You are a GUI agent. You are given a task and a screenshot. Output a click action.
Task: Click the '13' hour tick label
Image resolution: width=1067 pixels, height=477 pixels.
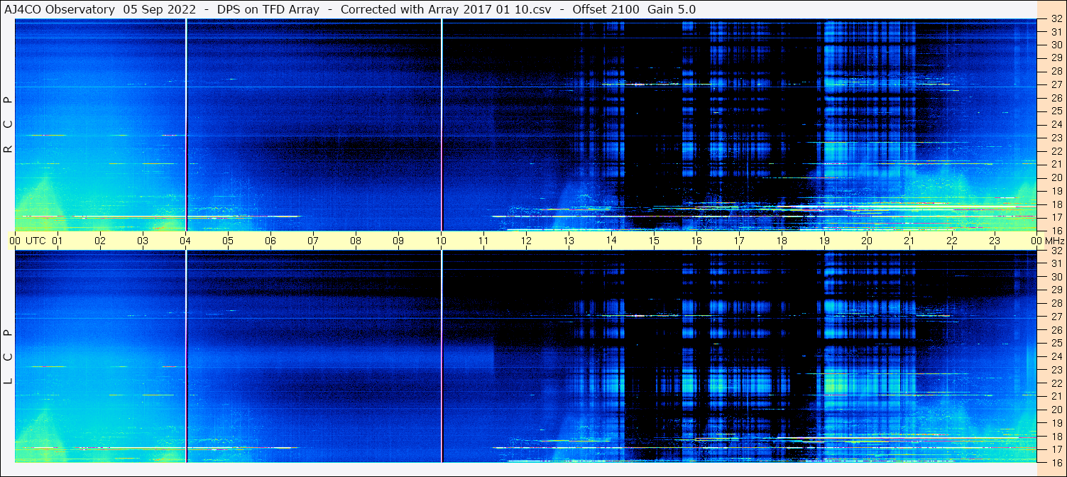click(569, 241)
